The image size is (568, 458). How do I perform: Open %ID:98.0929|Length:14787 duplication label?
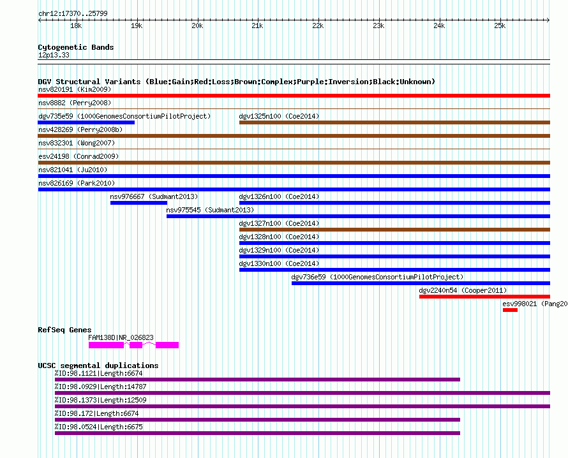pyautogui.click(x=100, y=387)
